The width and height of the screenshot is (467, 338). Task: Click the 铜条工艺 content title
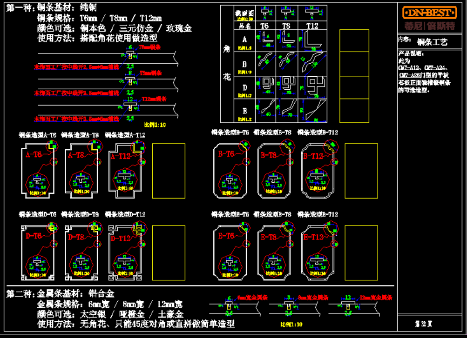click(x=432, y=42)
